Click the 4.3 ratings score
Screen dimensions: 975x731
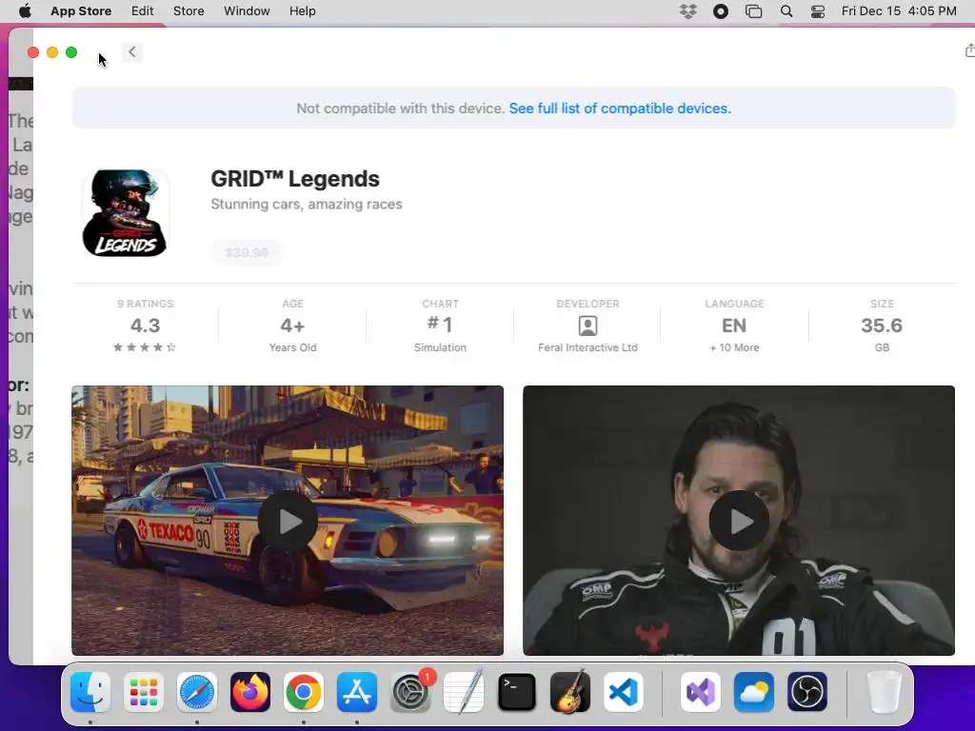145,326
